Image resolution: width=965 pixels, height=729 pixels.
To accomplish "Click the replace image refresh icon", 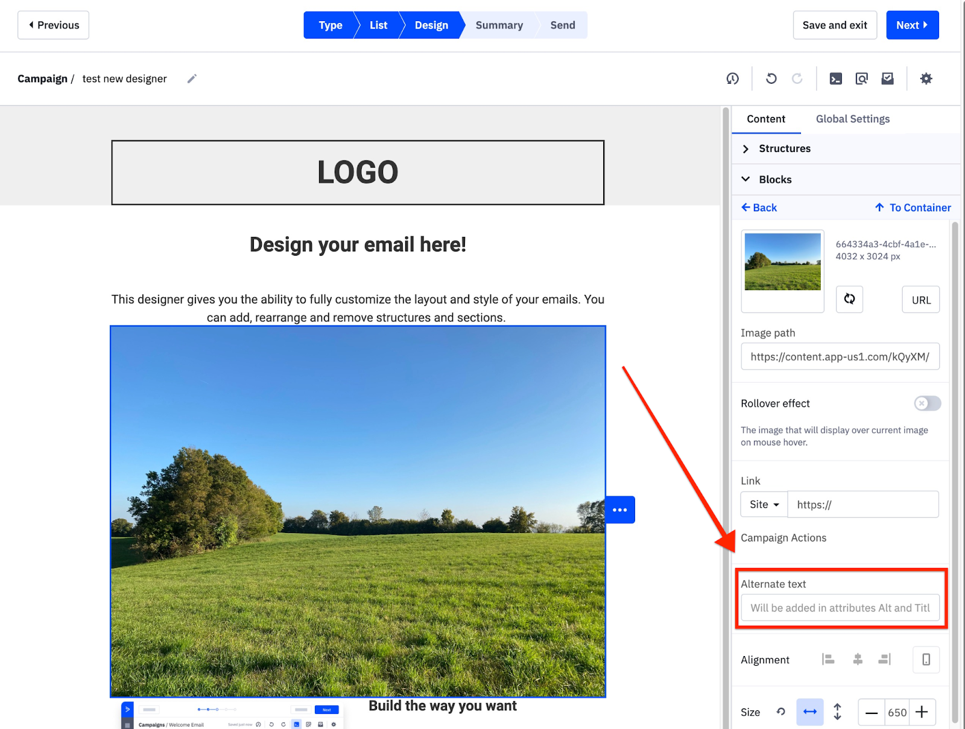I will (x=849, y=299).
